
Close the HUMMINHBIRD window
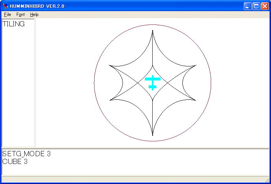pos(265,6)
